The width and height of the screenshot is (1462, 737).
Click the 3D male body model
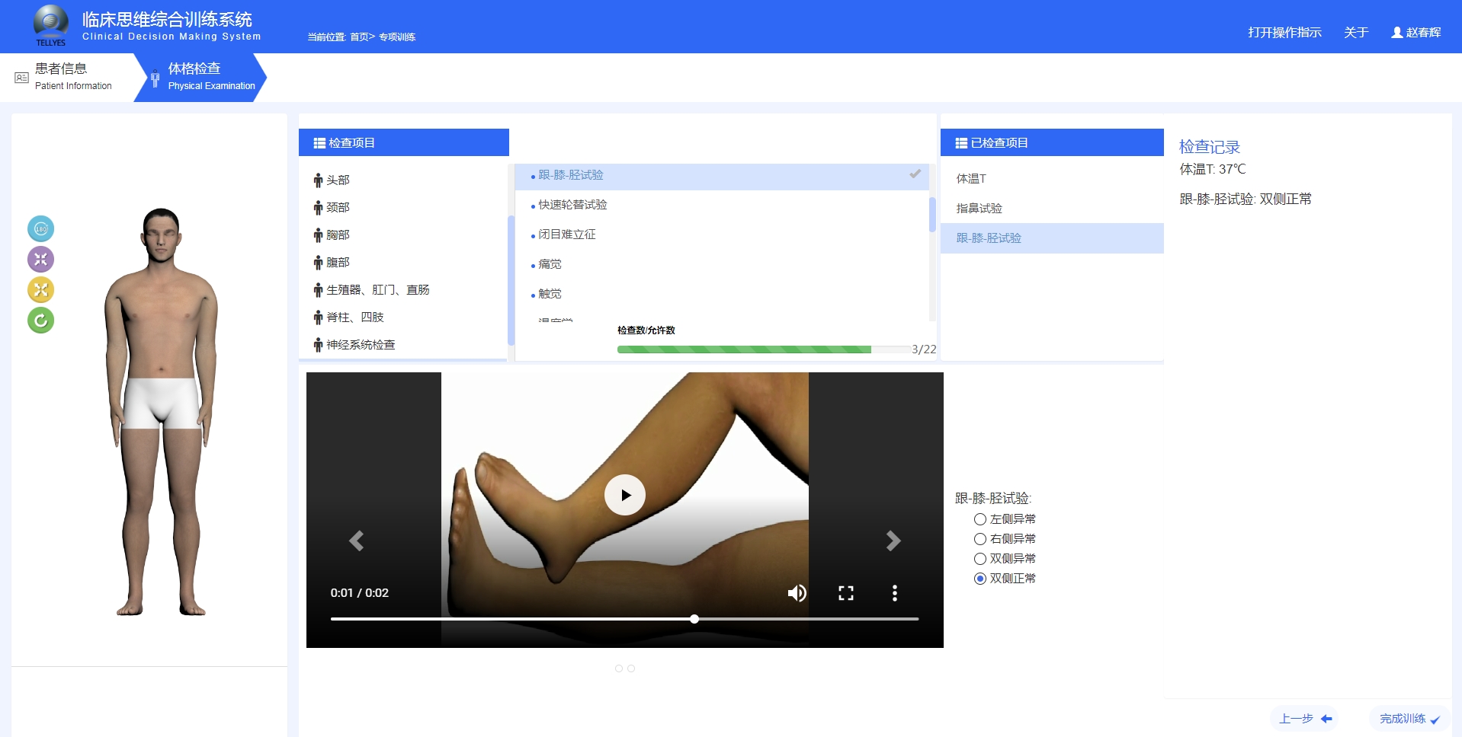[161, 411]
